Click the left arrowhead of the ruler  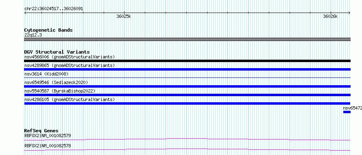point(25,13)
